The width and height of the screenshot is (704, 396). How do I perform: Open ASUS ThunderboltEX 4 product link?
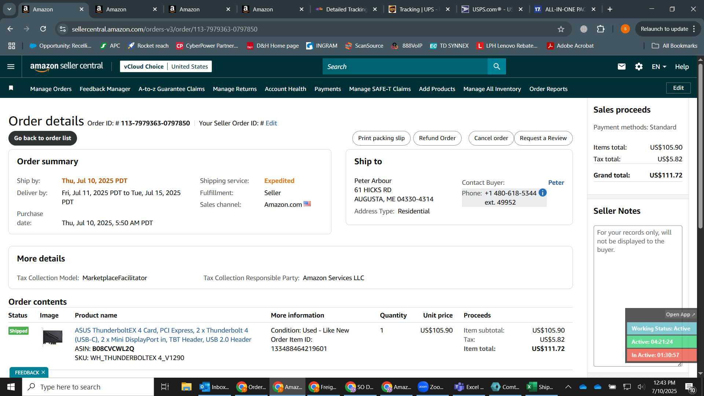pos(163,335)
